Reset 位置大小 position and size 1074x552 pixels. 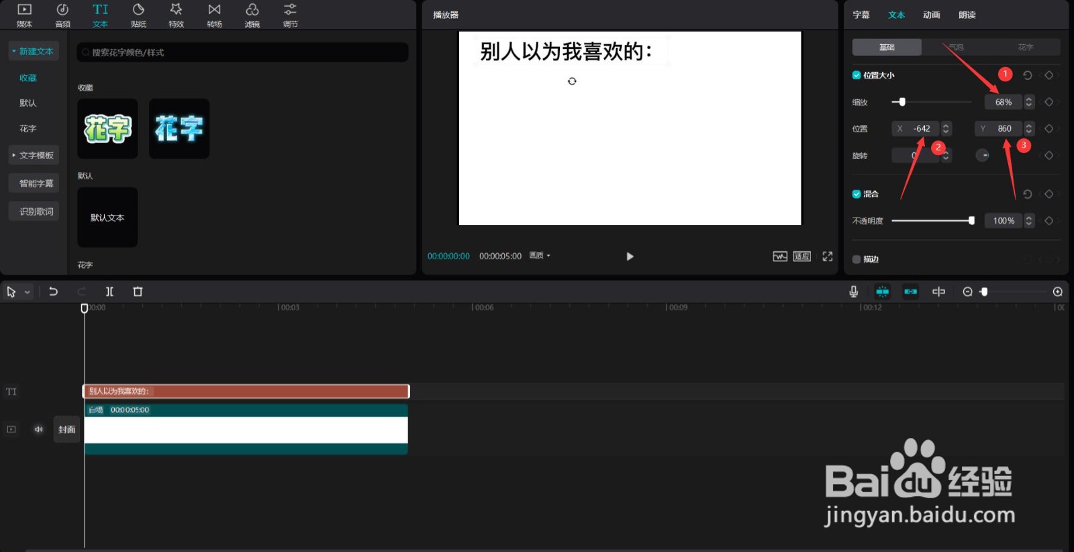tap(1027, 75)
